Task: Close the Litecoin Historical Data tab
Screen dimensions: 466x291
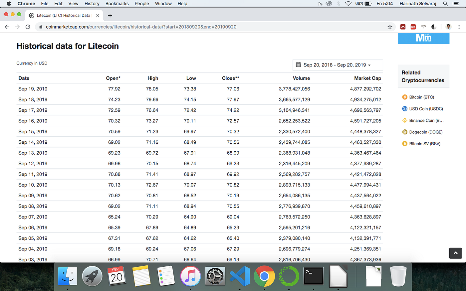Action: point(98,15)
